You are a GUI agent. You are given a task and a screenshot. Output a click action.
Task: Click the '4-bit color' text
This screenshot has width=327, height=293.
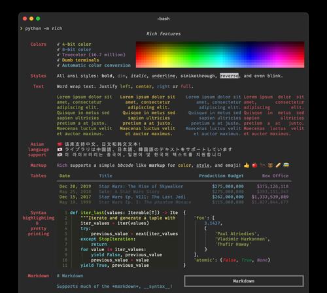click(77, 44)
